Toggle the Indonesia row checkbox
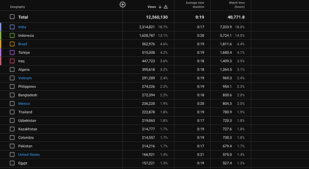This screenshot has width=309, height=169. tap(12, 35)
